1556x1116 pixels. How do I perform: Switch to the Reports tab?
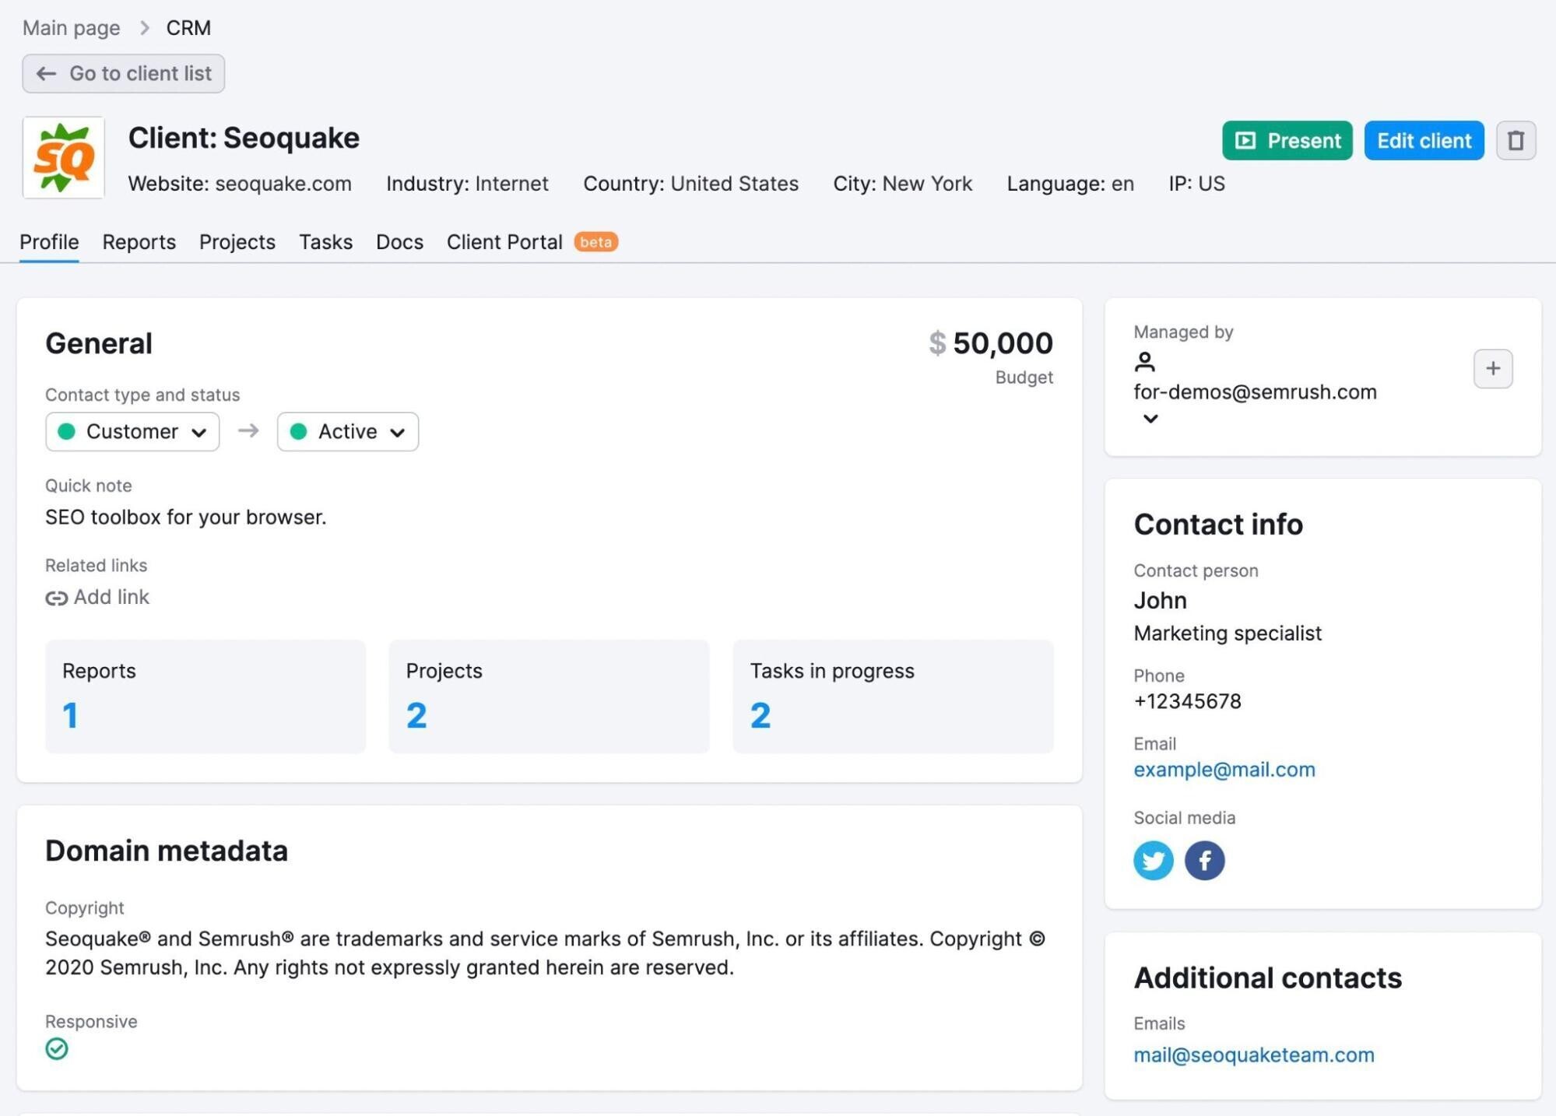pyautogui.click(x=139, y=242)
